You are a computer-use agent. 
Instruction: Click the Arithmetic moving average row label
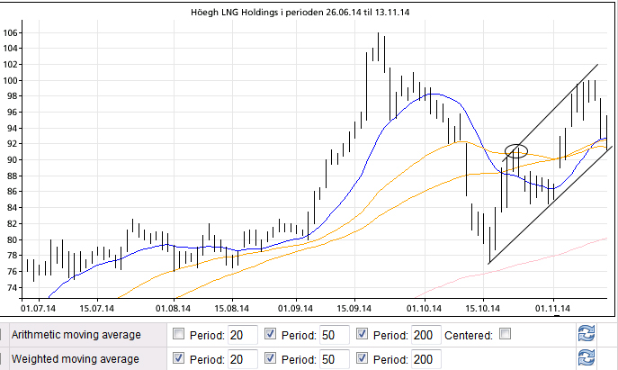(76, 335)
